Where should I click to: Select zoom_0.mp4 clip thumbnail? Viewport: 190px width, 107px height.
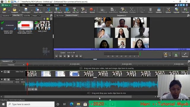[42, 25]
